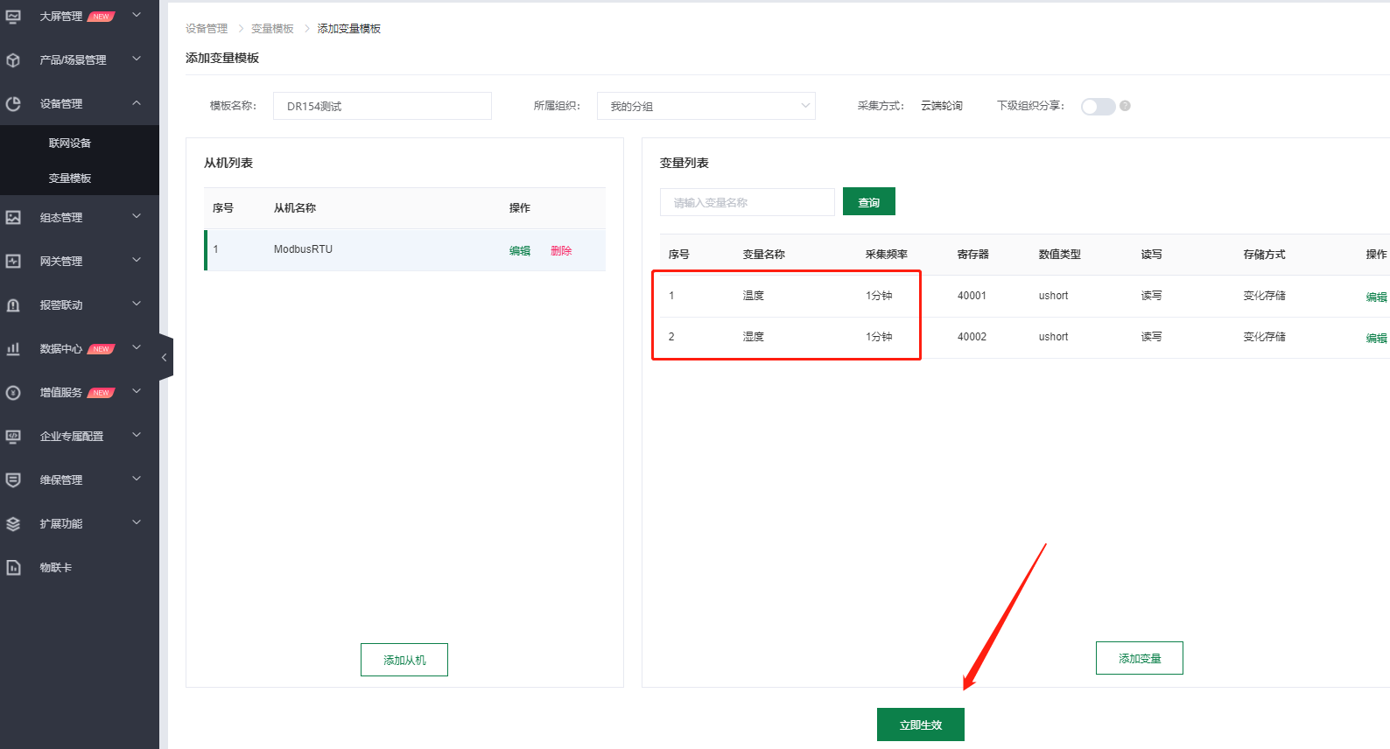This screenshot has width=1390, height=749.
Task: Click the 组态管理 picture icon
Action: click(x=13, y=217)
